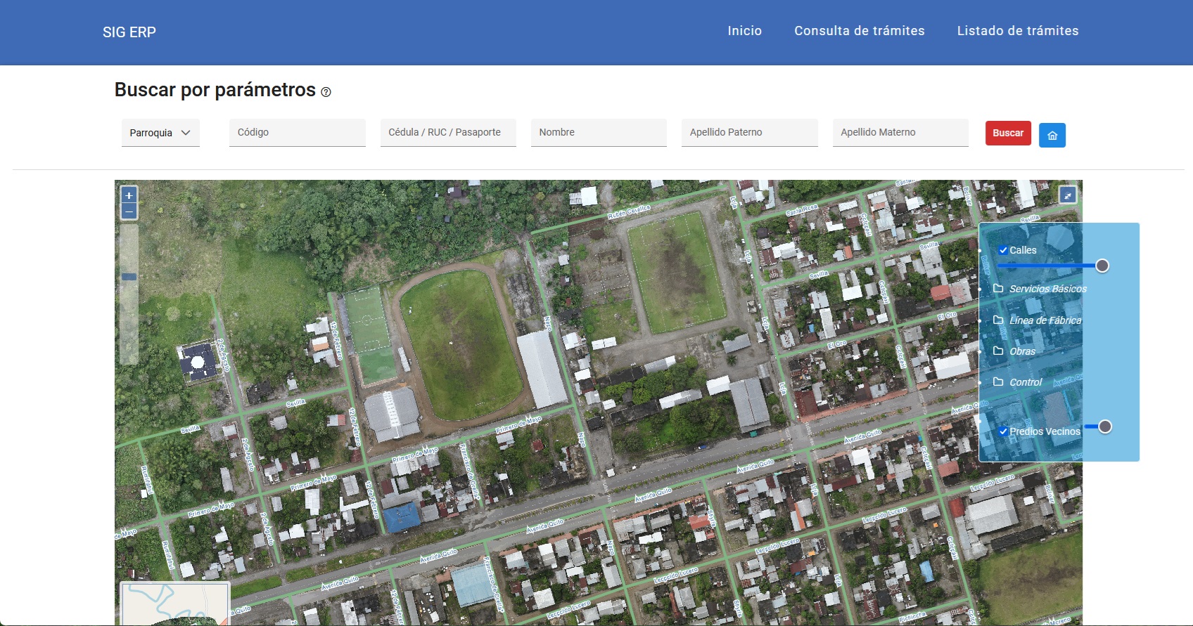Expand the Línea de Fábrica layer group
The image size is (1193, 626).
(x=1045, y=320)
